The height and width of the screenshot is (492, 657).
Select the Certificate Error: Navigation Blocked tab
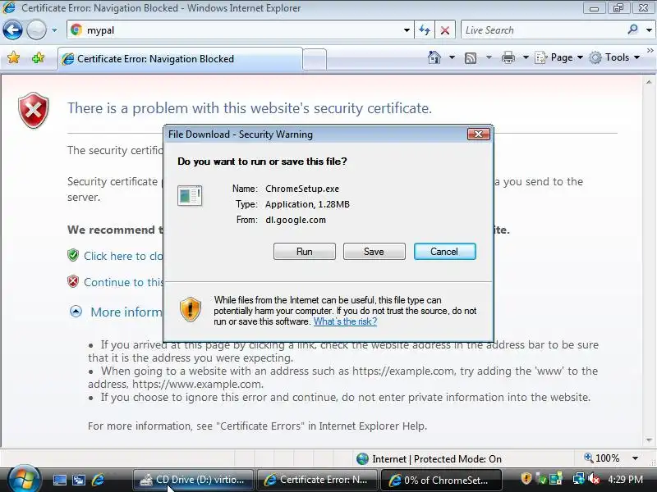(x=180, y=59)
